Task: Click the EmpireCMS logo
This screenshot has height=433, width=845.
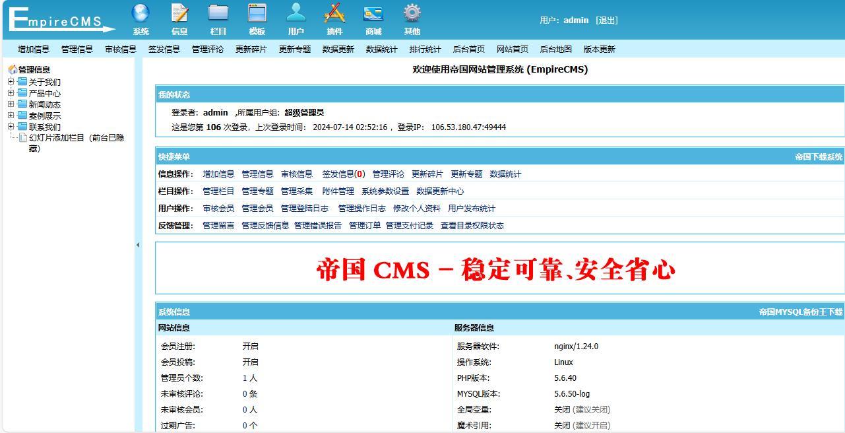Action: click(61, 20)
